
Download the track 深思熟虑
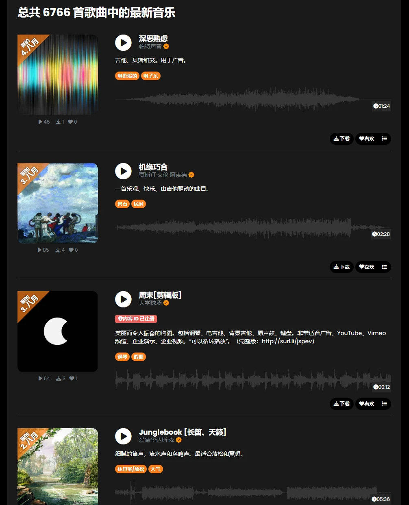pyautogui.click(x=342, y=139)
